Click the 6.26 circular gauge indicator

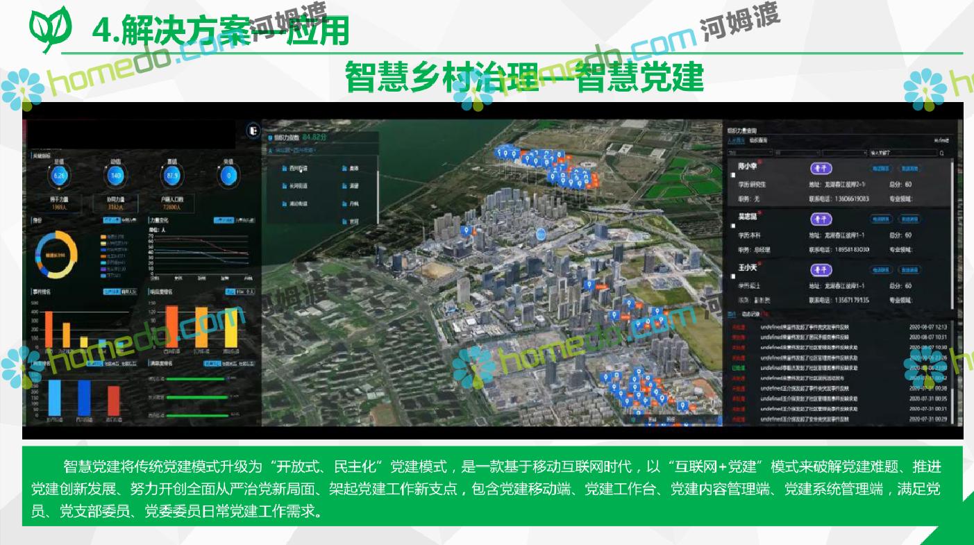(x=59, y=176)
